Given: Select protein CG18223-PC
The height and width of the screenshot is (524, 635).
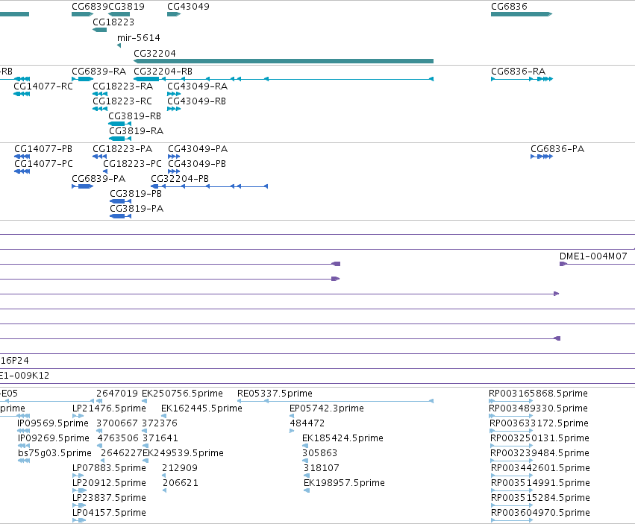Looking at the screenshot, I should click(x=105, y=171).
